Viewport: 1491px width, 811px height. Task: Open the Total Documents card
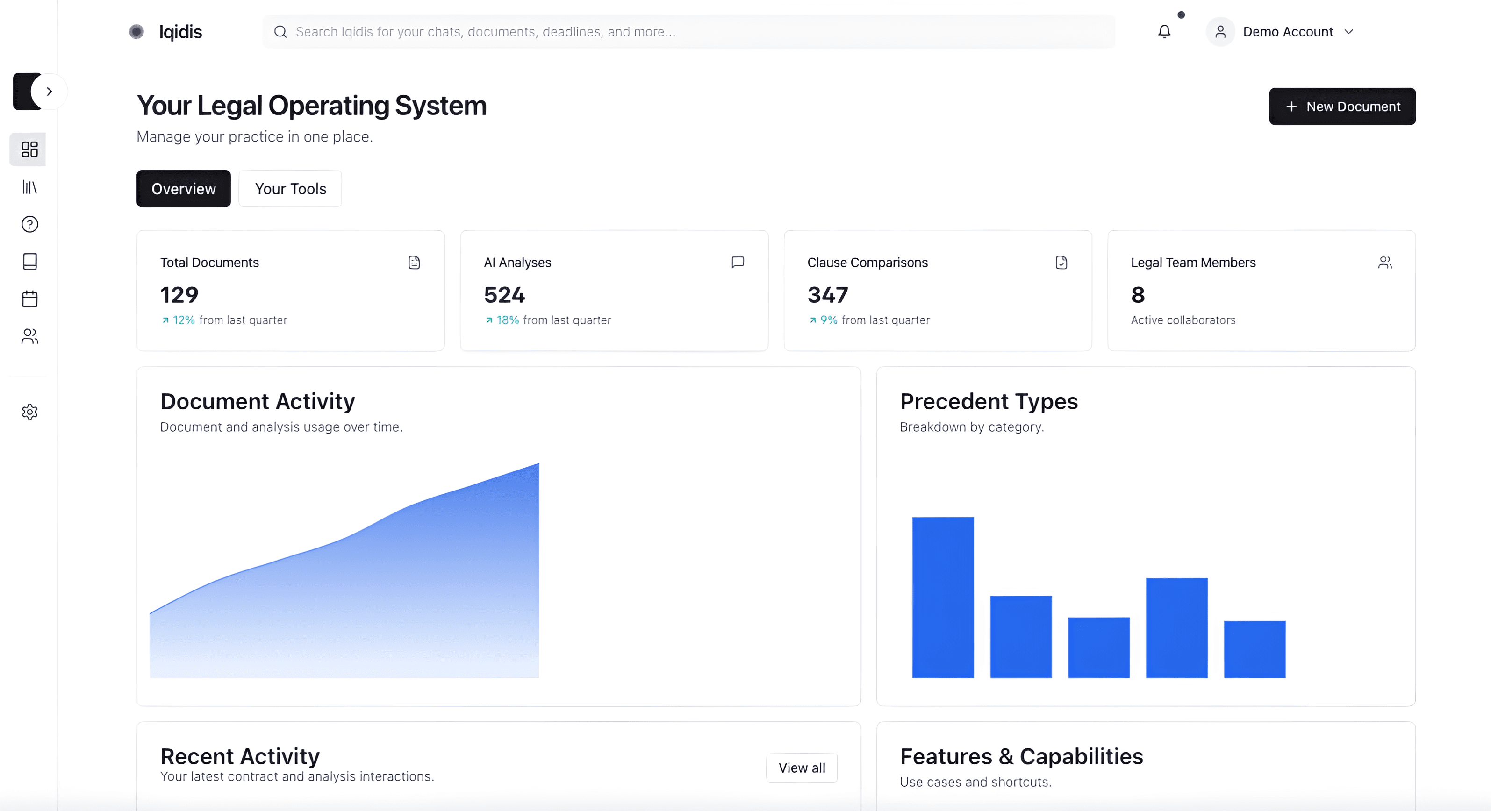[x=291, y=291]
